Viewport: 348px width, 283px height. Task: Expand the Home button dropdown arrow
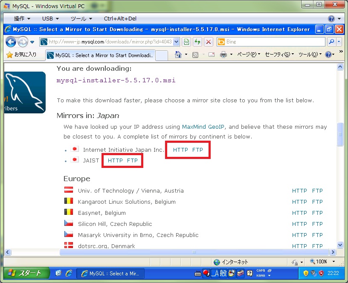[x=186, y=55]
